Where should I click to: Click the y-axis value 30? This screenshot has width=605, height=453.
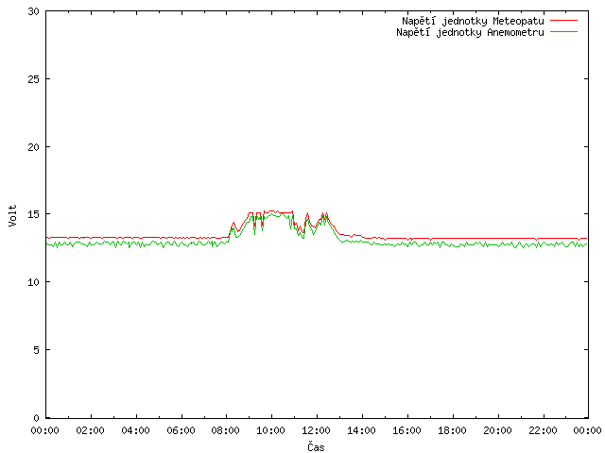34,11
